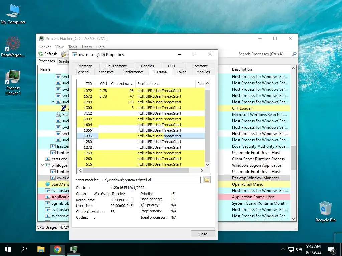Select the Process Hacker 2 desktop shortcut

pos(13,83)
